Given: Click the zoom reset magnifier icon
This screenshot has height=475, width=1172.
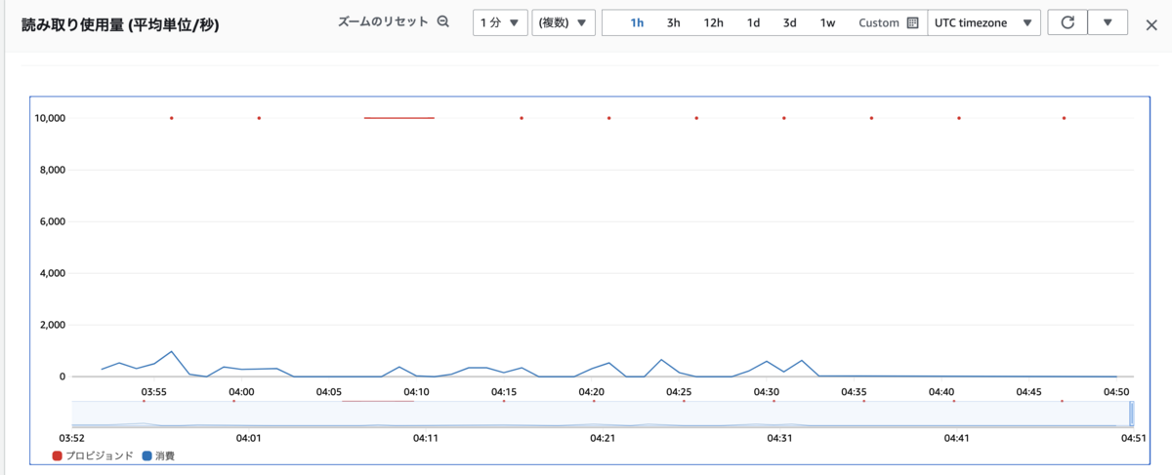Looking at the screenshot, I should pos(443,22).
